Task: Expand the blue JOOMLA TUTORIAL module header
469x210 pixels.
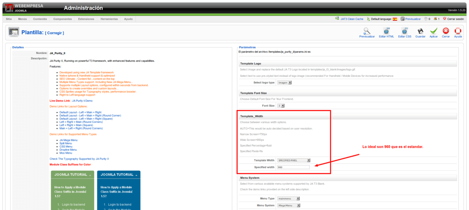Action: point(119,175)
